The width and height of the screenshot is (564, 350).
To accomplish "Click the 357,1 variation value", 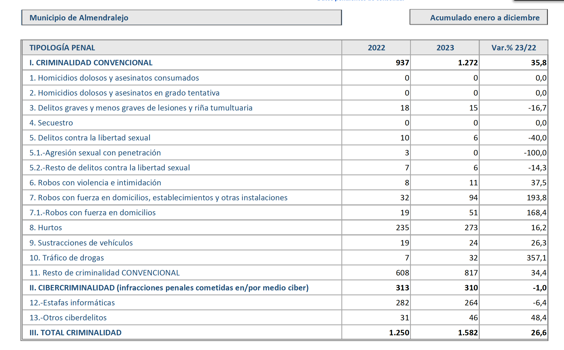I will point(536,257).
